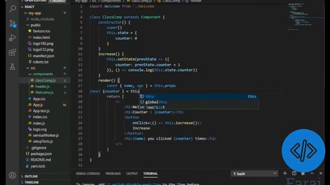Viewport: 330px width, 185px height.
Task: Open yarn.lock file
Action: pos(38,166)
